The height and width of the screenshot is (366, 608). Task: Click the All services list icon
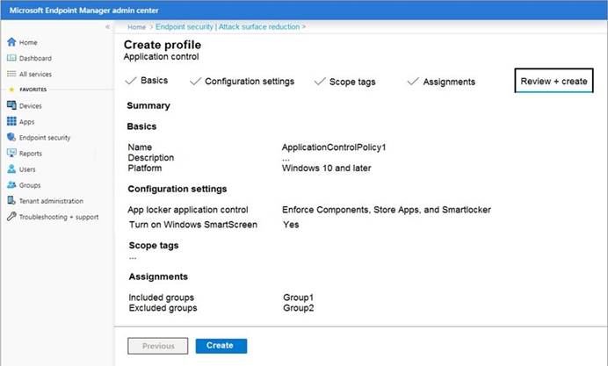(11, 74)
